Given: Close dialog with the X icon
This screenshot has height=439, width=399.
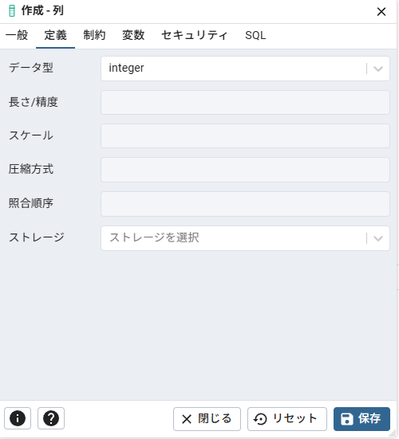Looking at the screenshot, I should [381, 12].
